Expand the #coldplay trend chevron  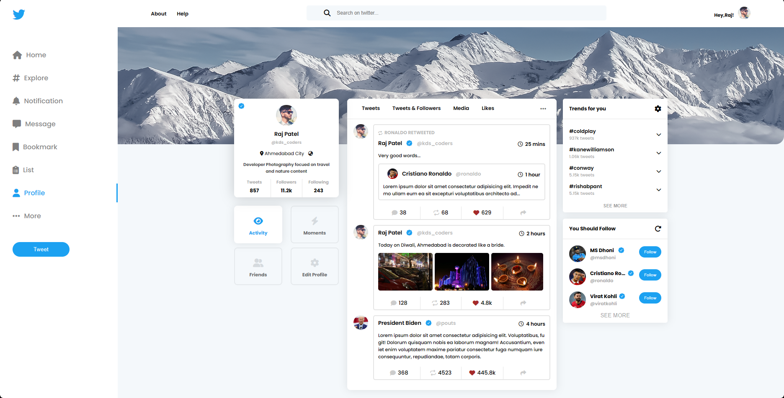tap(658, 135)
